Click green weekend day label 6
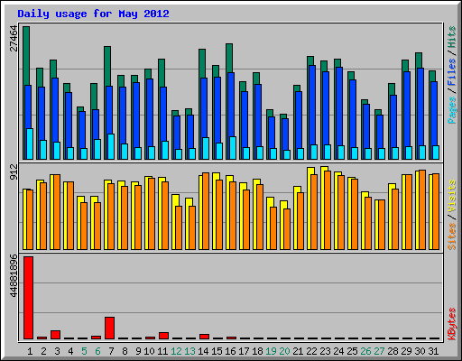This screenshot has height=361, width=462. 97,351
